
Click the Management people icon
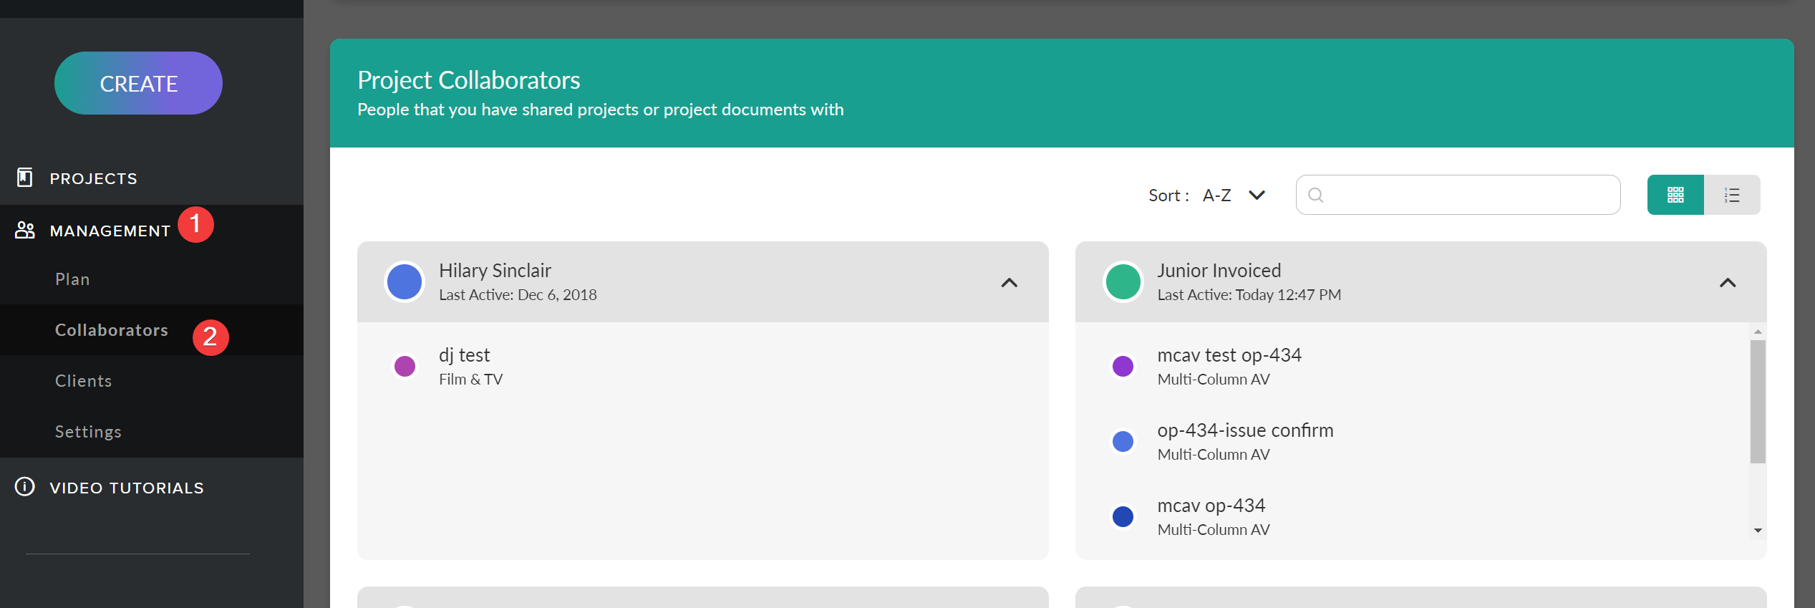click(25, 230)
